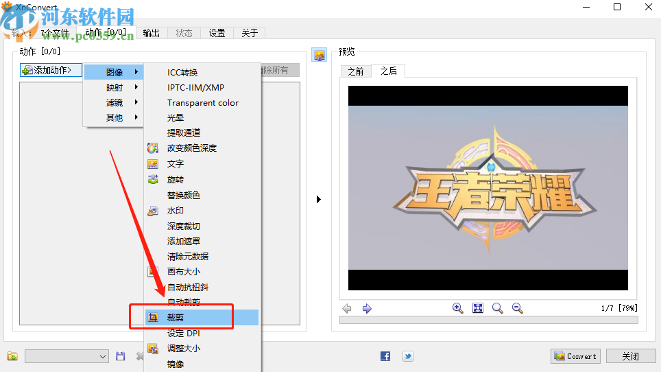Select Transparent color menu item
661x372 pixels.
pos(203,102)
